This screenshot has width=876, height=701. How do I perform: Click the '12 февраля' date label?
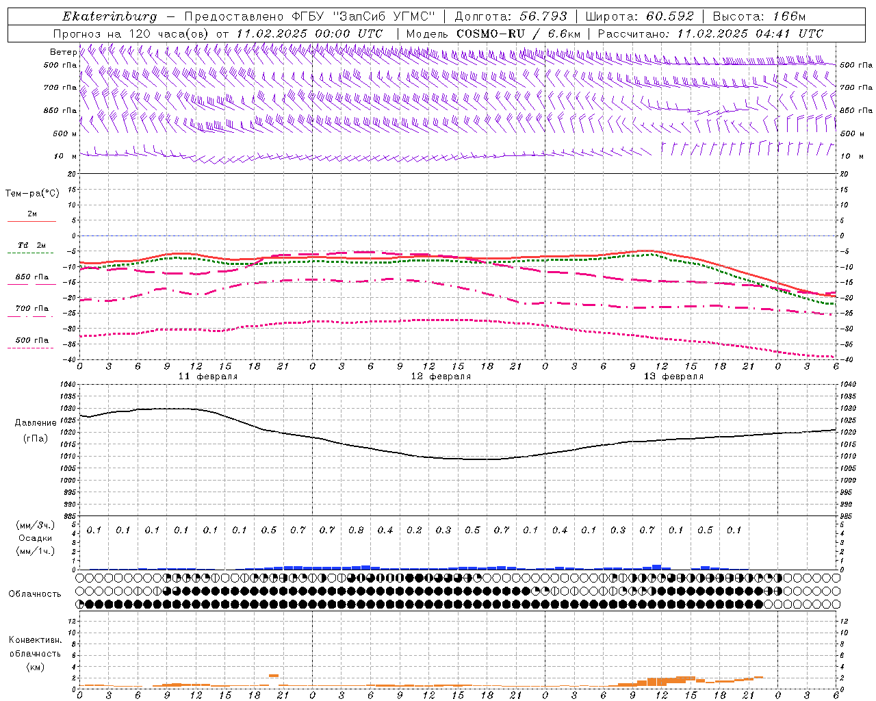(x=441, y=377)
